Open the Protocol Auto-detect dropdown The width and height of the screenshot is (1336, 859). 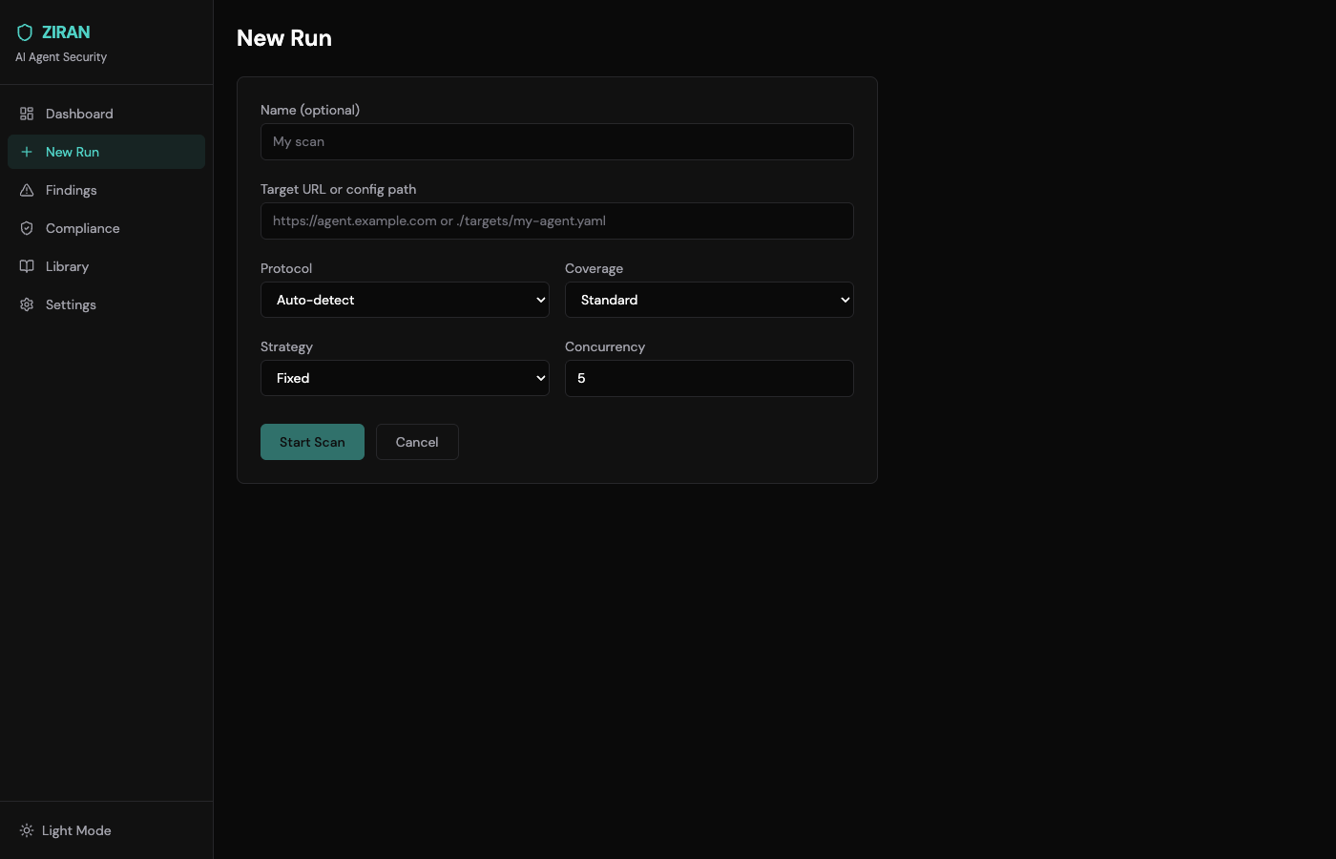[405, 300]
